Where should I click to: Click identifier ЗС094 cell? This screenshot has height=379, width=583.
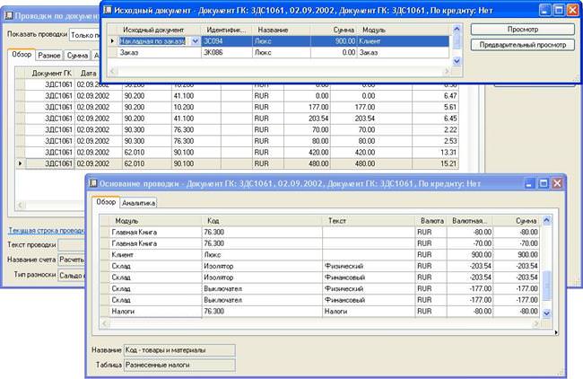[226, 41]
